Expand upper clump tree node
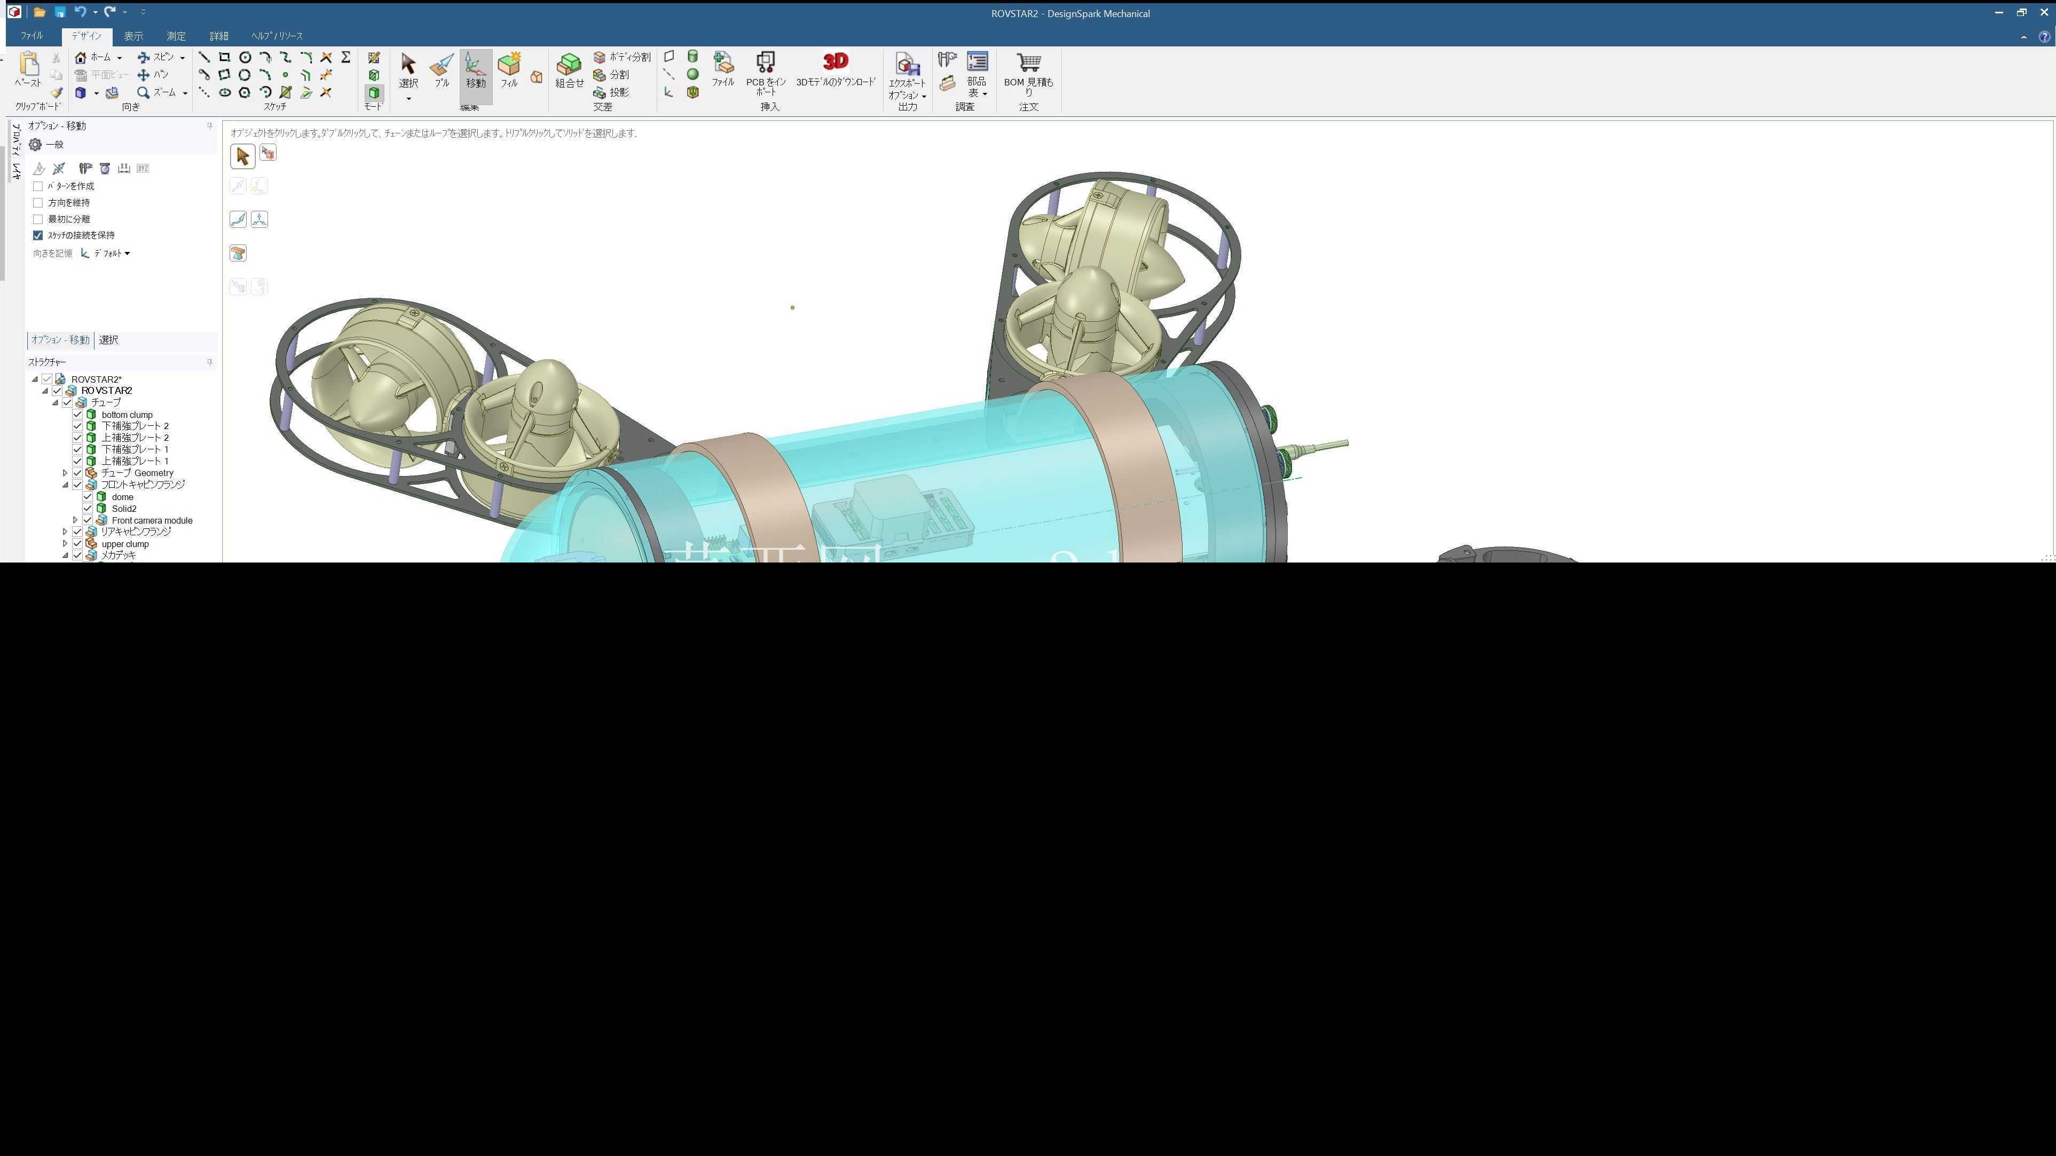Viewport: 2056px width, 1156px height. coord(66,544)
